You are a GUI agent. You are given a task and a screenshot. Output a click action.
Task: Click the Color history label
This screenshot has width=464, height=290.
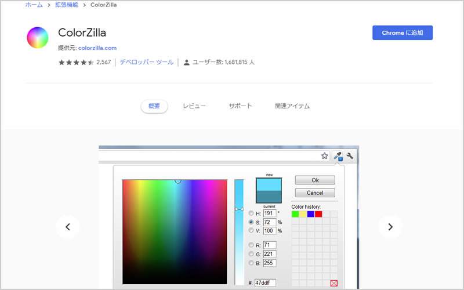click(x=306, y=207)
